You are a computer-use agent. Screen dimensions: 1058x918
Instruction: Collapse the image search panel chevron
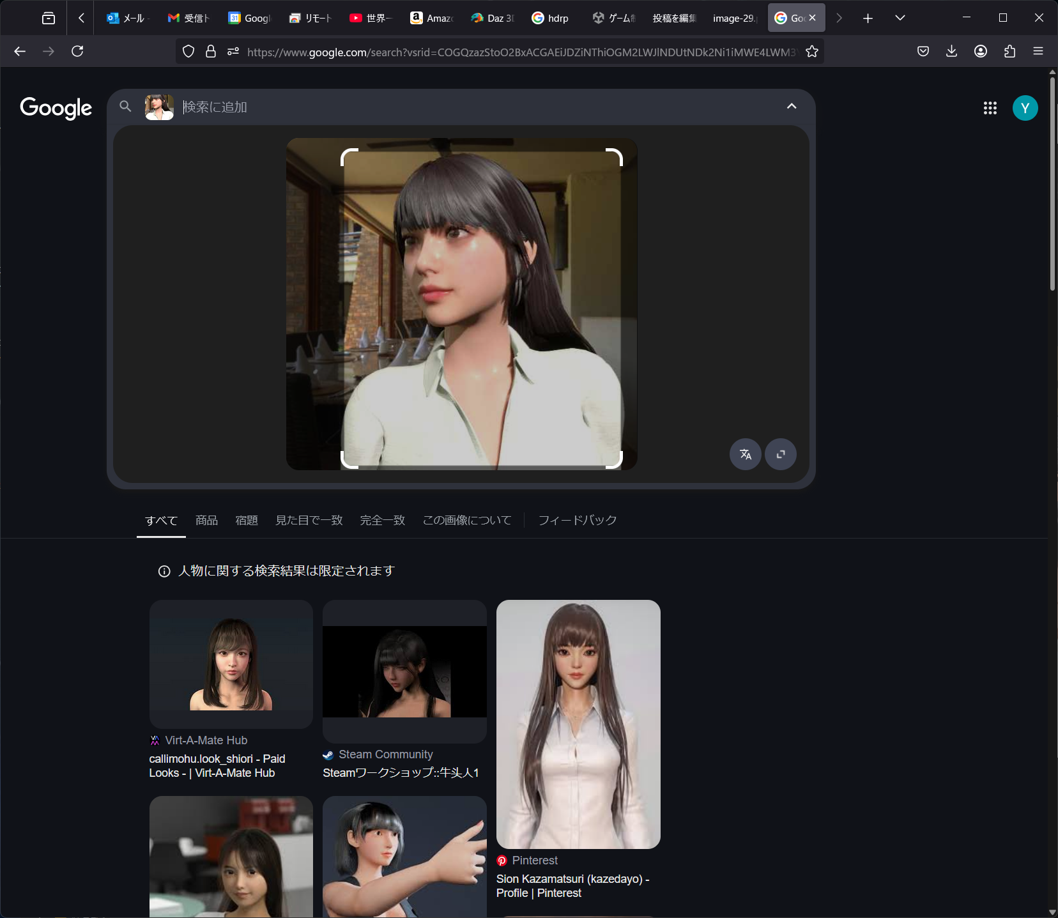coord(791,107)
